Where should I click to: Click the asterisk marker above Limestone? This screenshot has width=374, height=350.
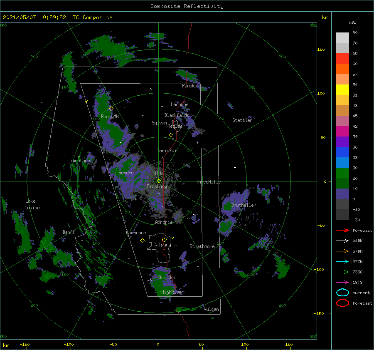[x=79, y=157]
